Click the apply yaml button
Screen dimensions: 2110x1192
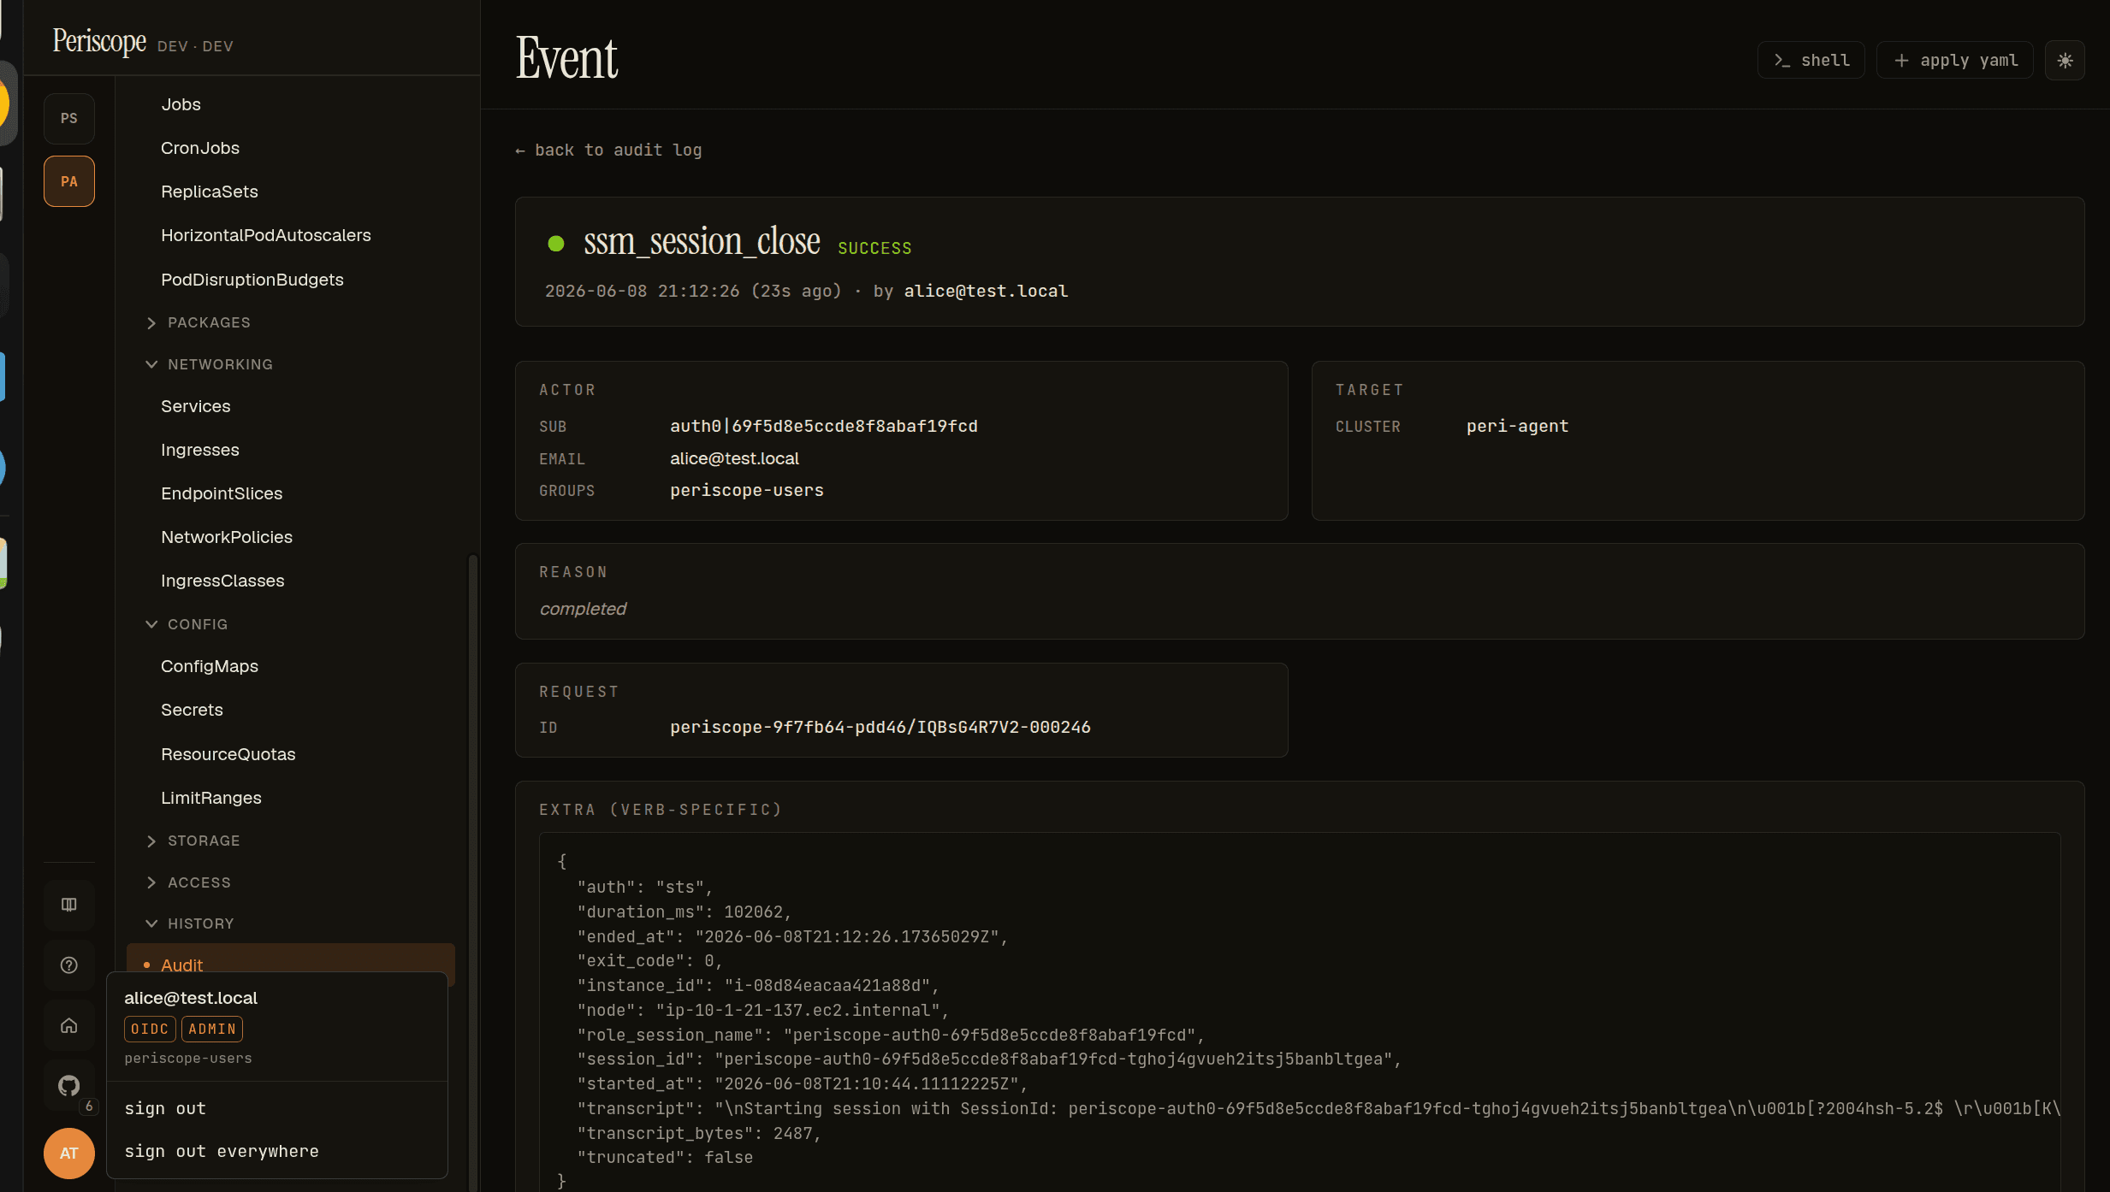pos(1955,61)
